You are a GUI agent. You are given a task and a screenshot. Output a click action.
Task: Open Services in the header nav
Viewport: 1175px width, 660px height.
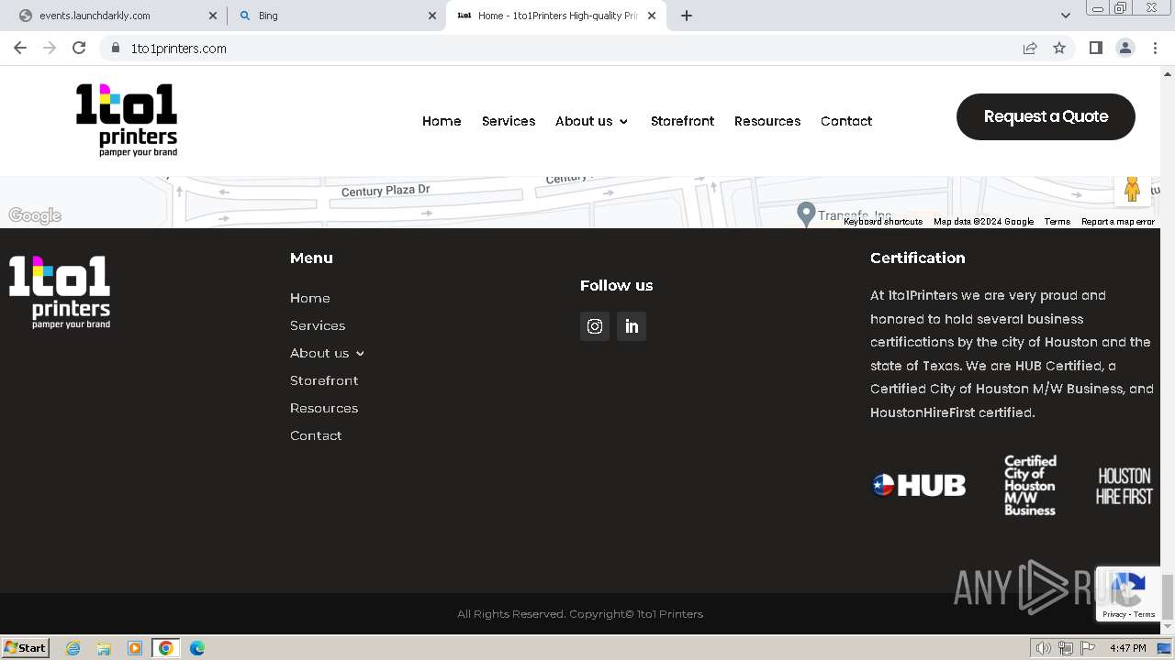[509, 121]
